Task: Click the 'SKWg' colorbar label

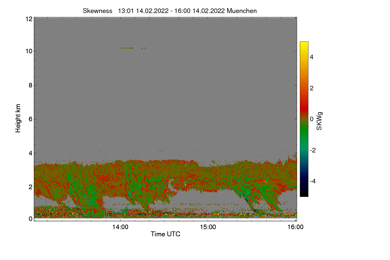Action: tap(319, 121)
